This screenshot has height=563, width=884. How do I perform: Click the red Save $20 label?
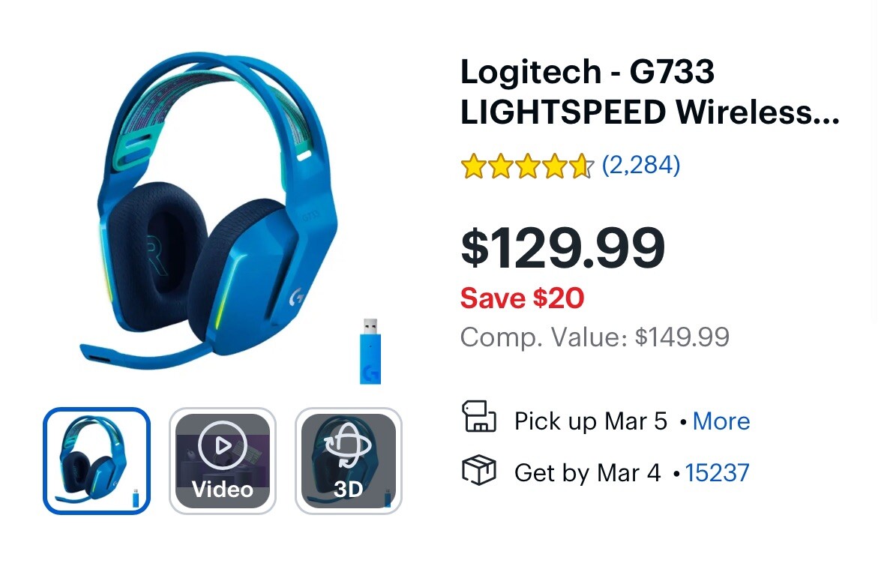pyautogui.click(x=522, y=298)
